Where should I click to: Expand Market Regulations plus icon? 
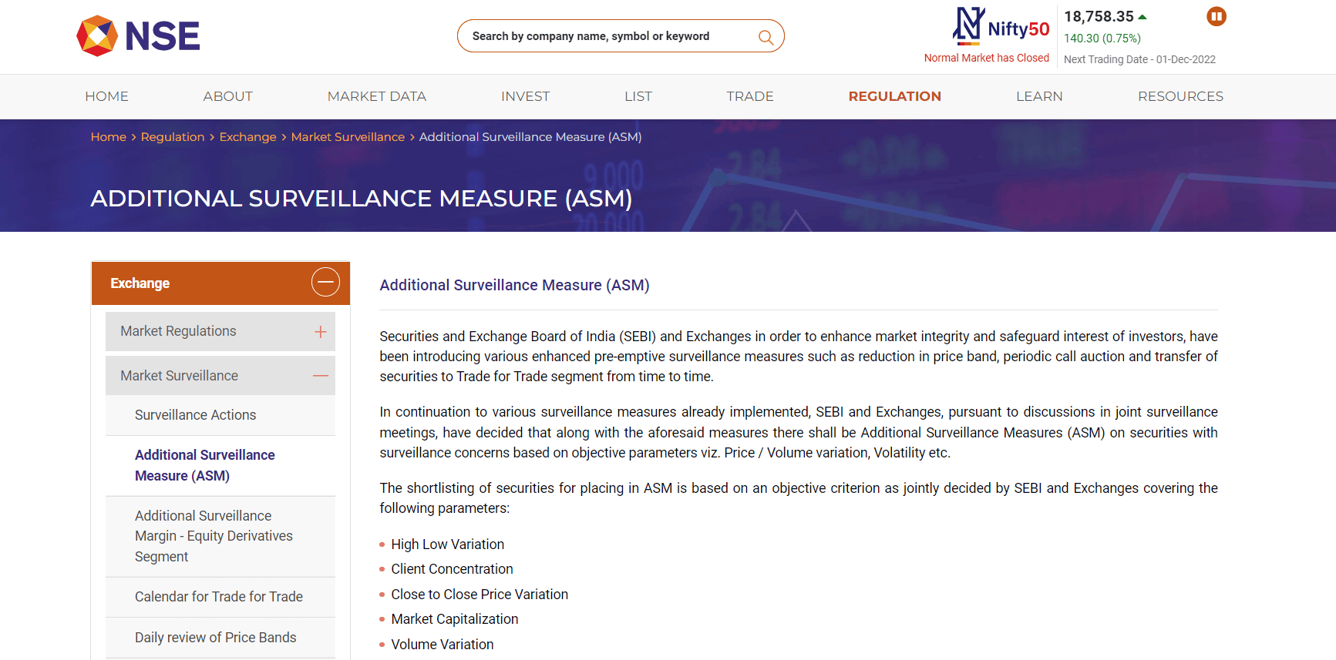pyautogui.click(x=321, y=332)
